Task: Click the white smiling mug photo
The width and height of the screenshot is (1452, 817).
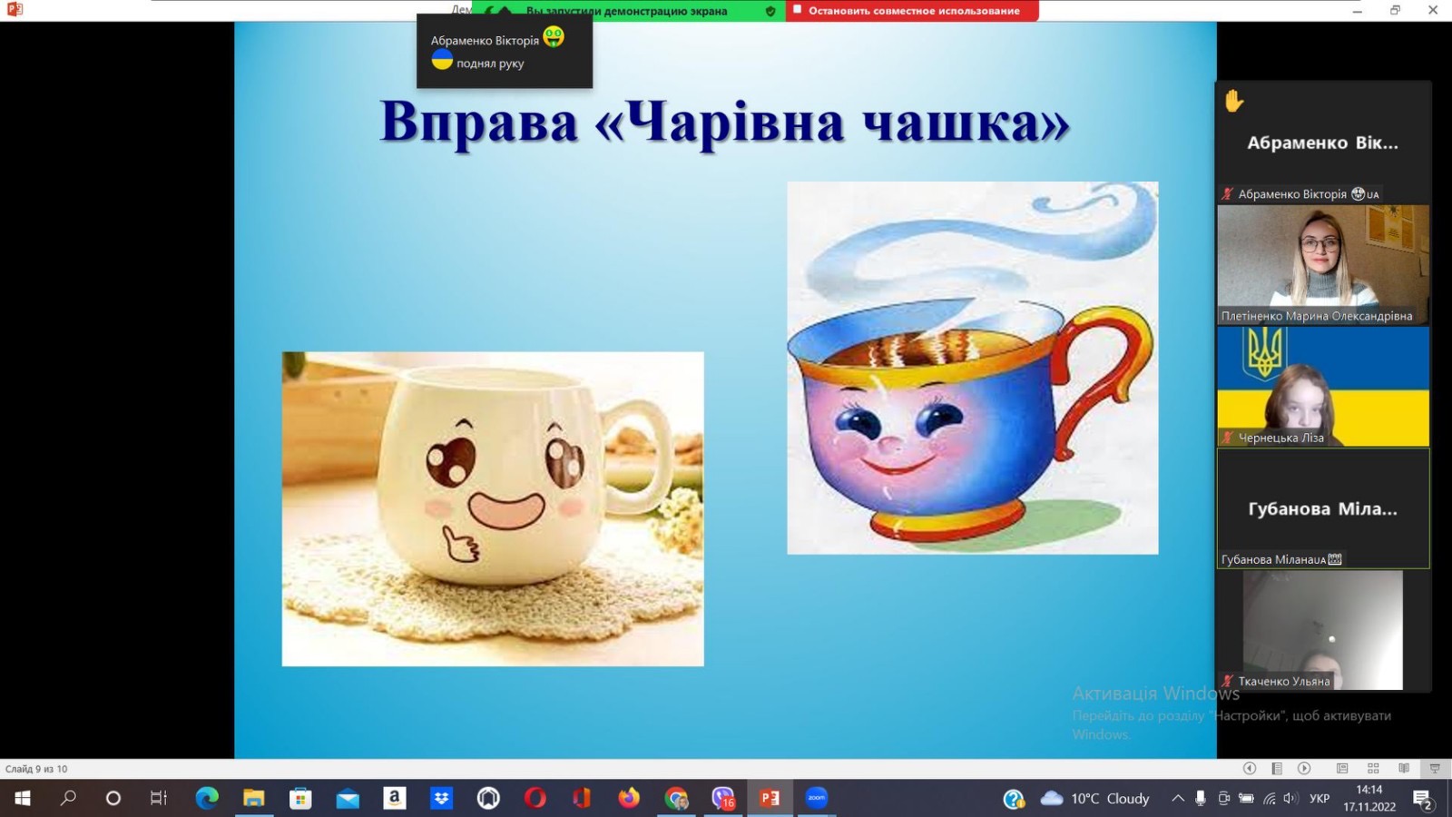Action: pyautogui.click(x=493, y=509)
